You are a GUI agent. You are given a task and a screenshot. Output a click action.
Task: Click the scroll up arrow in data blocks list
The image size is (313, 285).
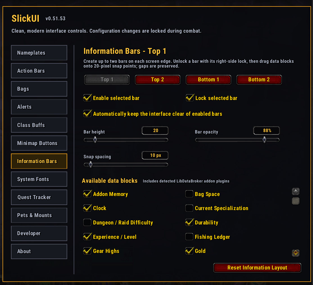[296, 192]
